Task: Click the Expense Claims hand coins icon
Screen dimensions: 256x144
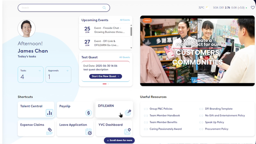Action: (50, 131)
